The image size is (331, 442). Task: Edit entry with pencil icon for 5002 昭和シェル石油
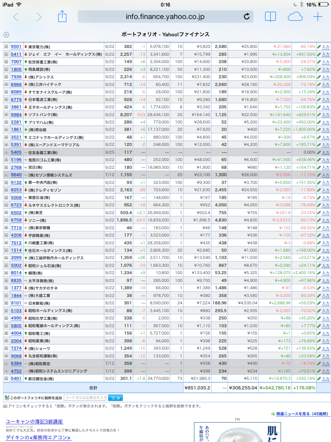click(x=319, y=265)
